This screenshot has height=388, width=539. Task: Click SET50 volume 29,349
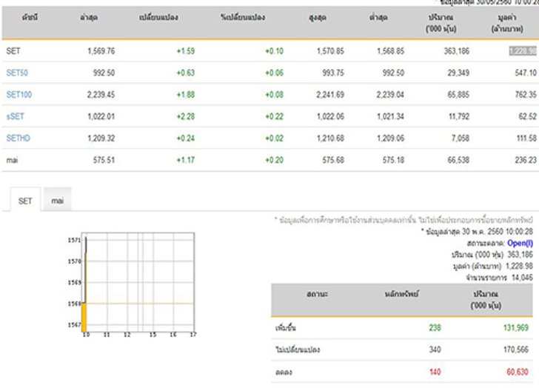tap(458, 73)
